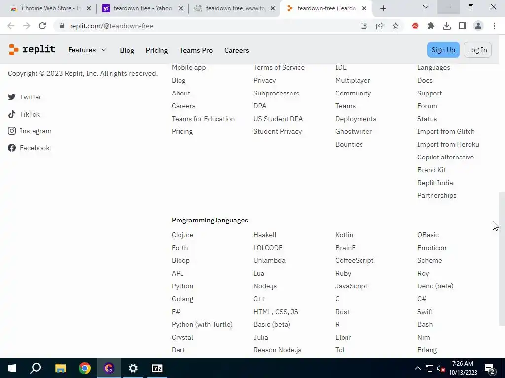The height and width of the screenshot is (378, 505).
Task: Open Subprocessors footer link
Action: point(276,93)
